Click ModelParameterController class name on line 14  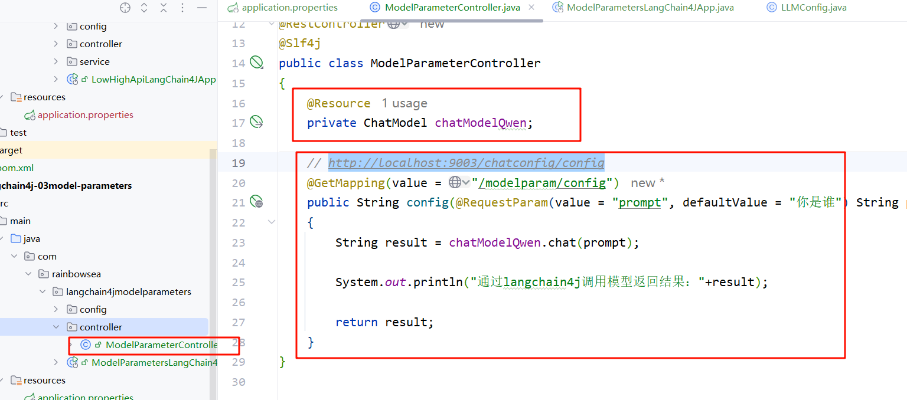click(x=455, y=63)
